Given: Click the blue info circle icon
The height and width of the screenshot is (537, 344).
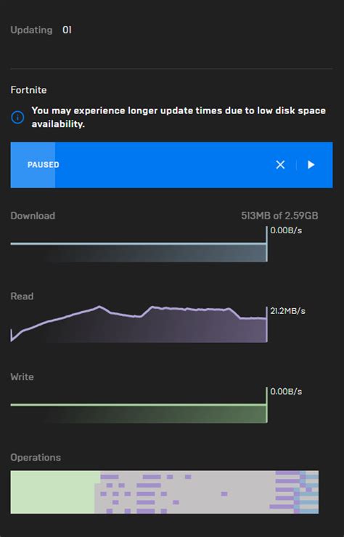Looking at the screenshot, I should click(x=18, y=117).
